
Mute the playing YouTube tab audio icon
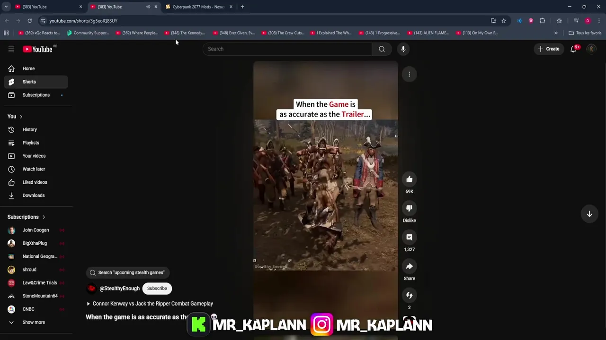[148, 7]
